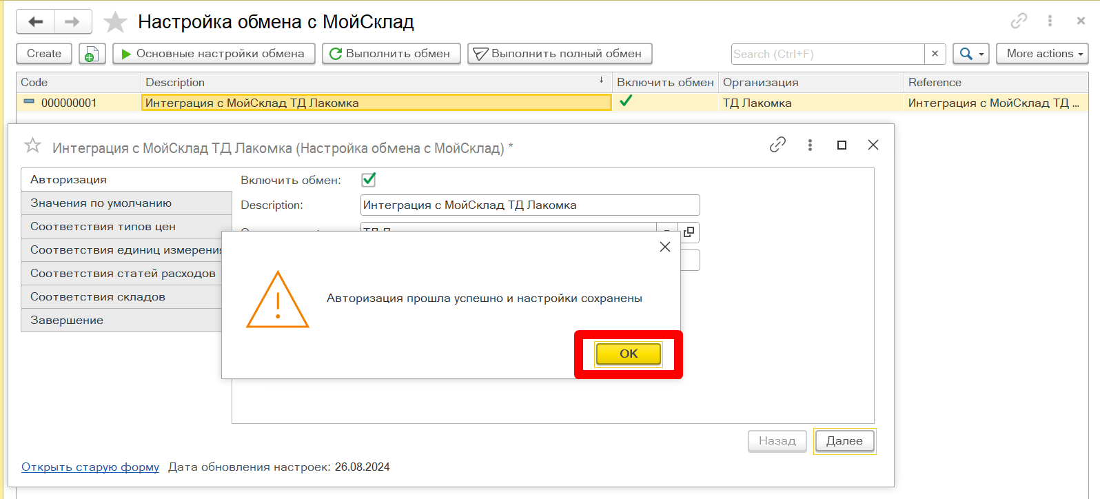This screenshot has height=499, width=1100.
Task: Open Соответствия складов tab
Action: [x=121, y=297]
